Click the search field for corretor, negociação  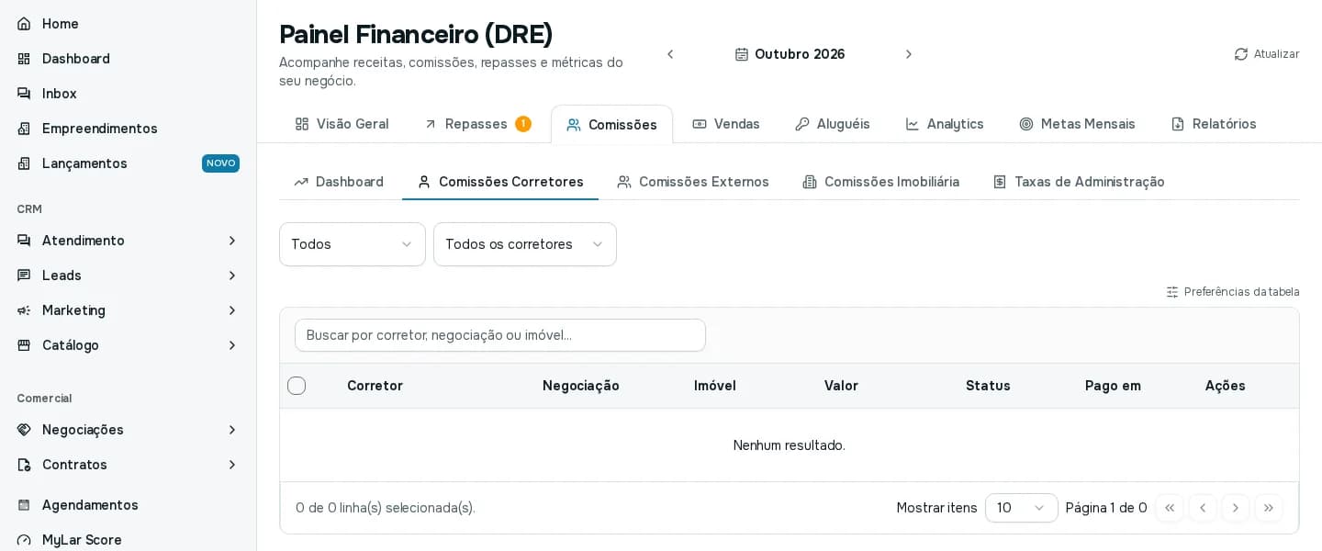click(500, 335)
